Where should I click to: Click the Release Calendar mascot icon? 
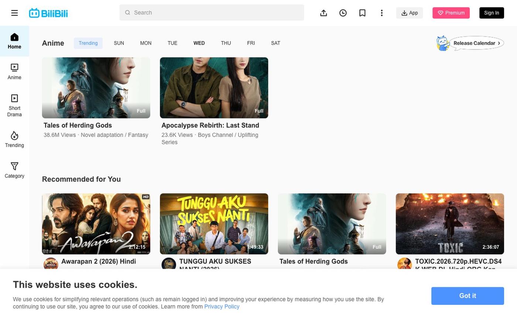442,43
